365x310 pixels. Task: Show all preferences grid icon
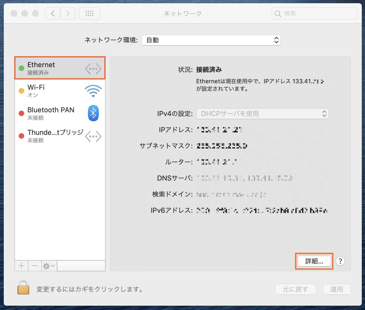[90, 13]
